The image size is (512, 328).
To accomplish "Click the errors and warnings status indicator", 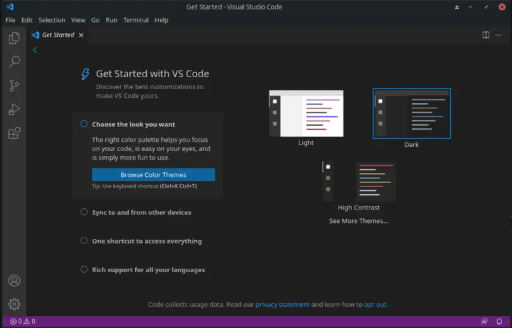I will click(x=23, y=321).
